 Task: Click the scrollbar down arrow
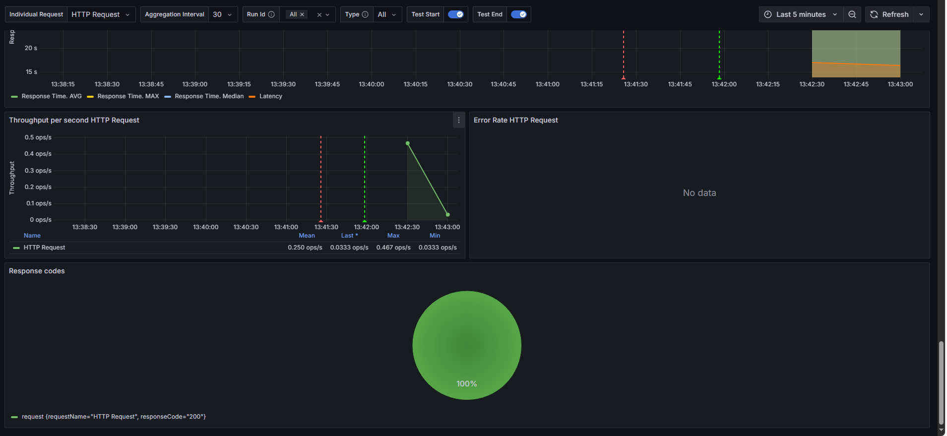(941, 430)
